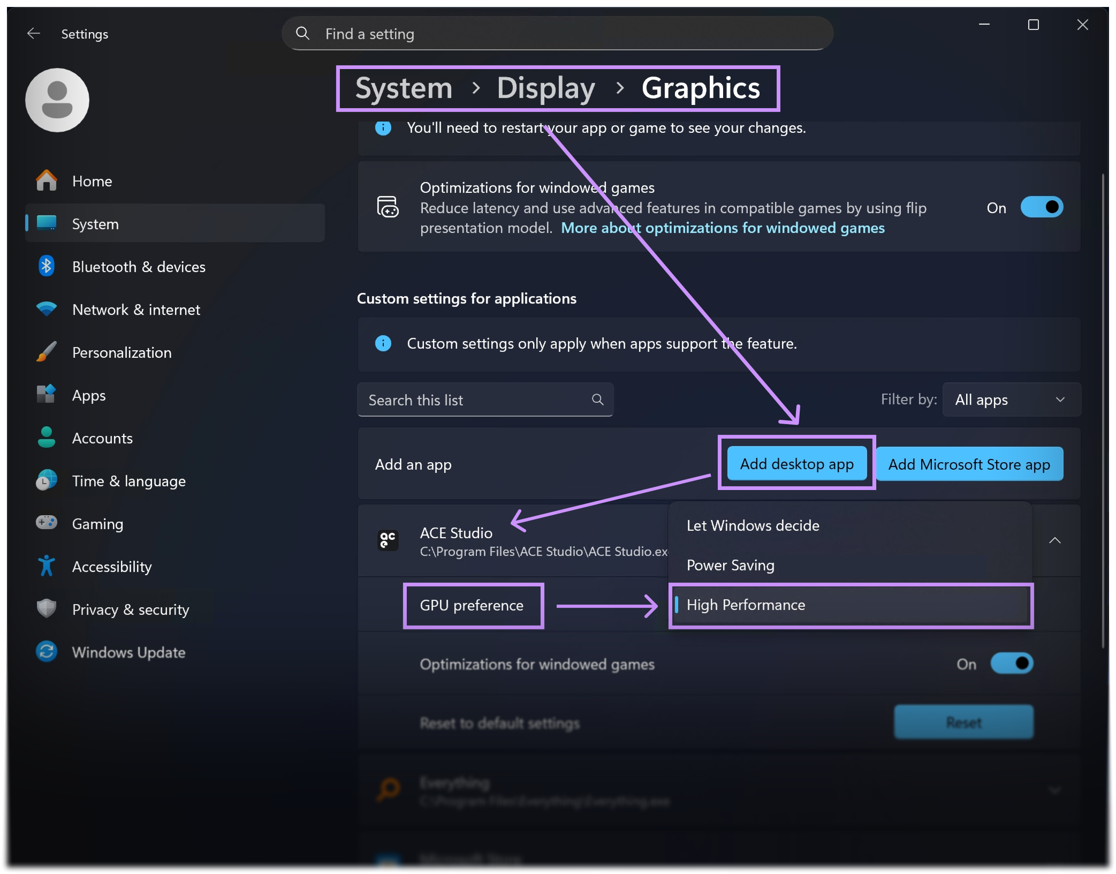Click the ACE Studio app icon
The image size is (1116, 874).
(x=388, y=540)
